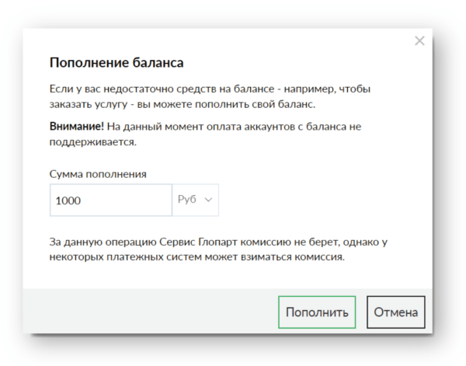This screenshot has width=466, height=366.
Task: Open the Руб currency dropdown
Action: (x=196, y=200)
